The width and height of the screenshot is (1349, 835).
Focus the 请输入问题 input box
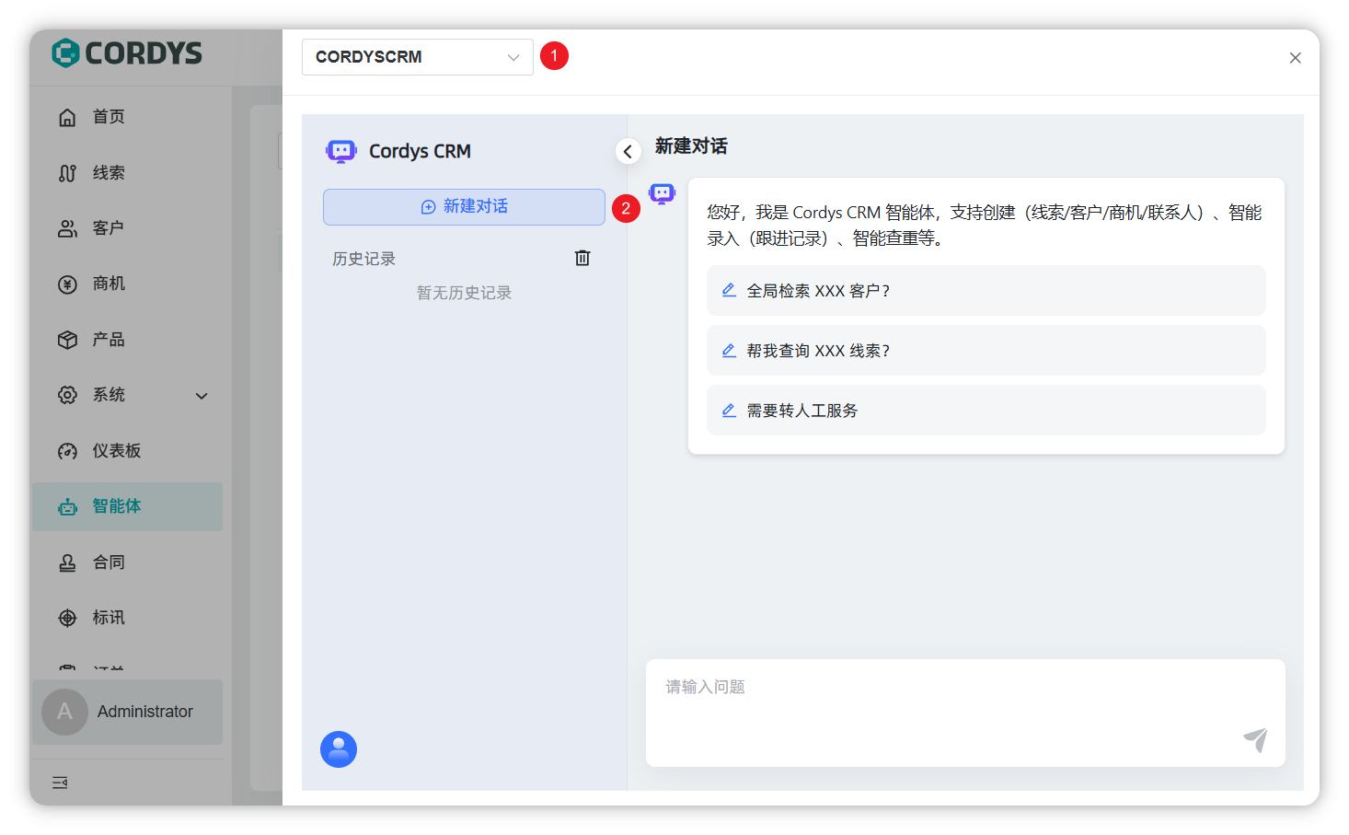pyautogui.click(x=965, y=713)
